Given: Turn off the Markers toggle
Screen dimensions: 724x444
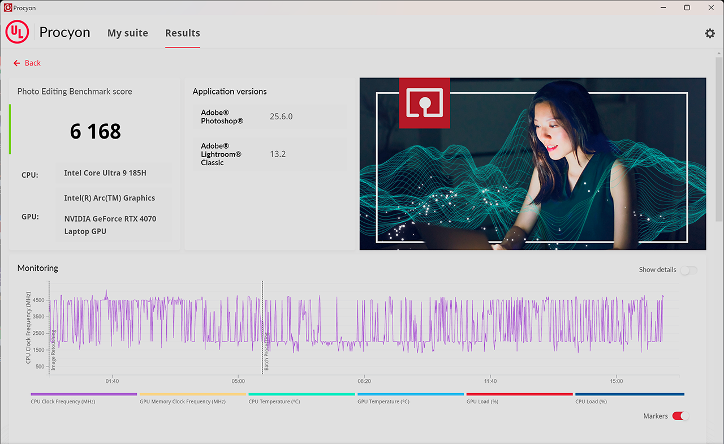Looking at the screenshot, I should (681, 416).
